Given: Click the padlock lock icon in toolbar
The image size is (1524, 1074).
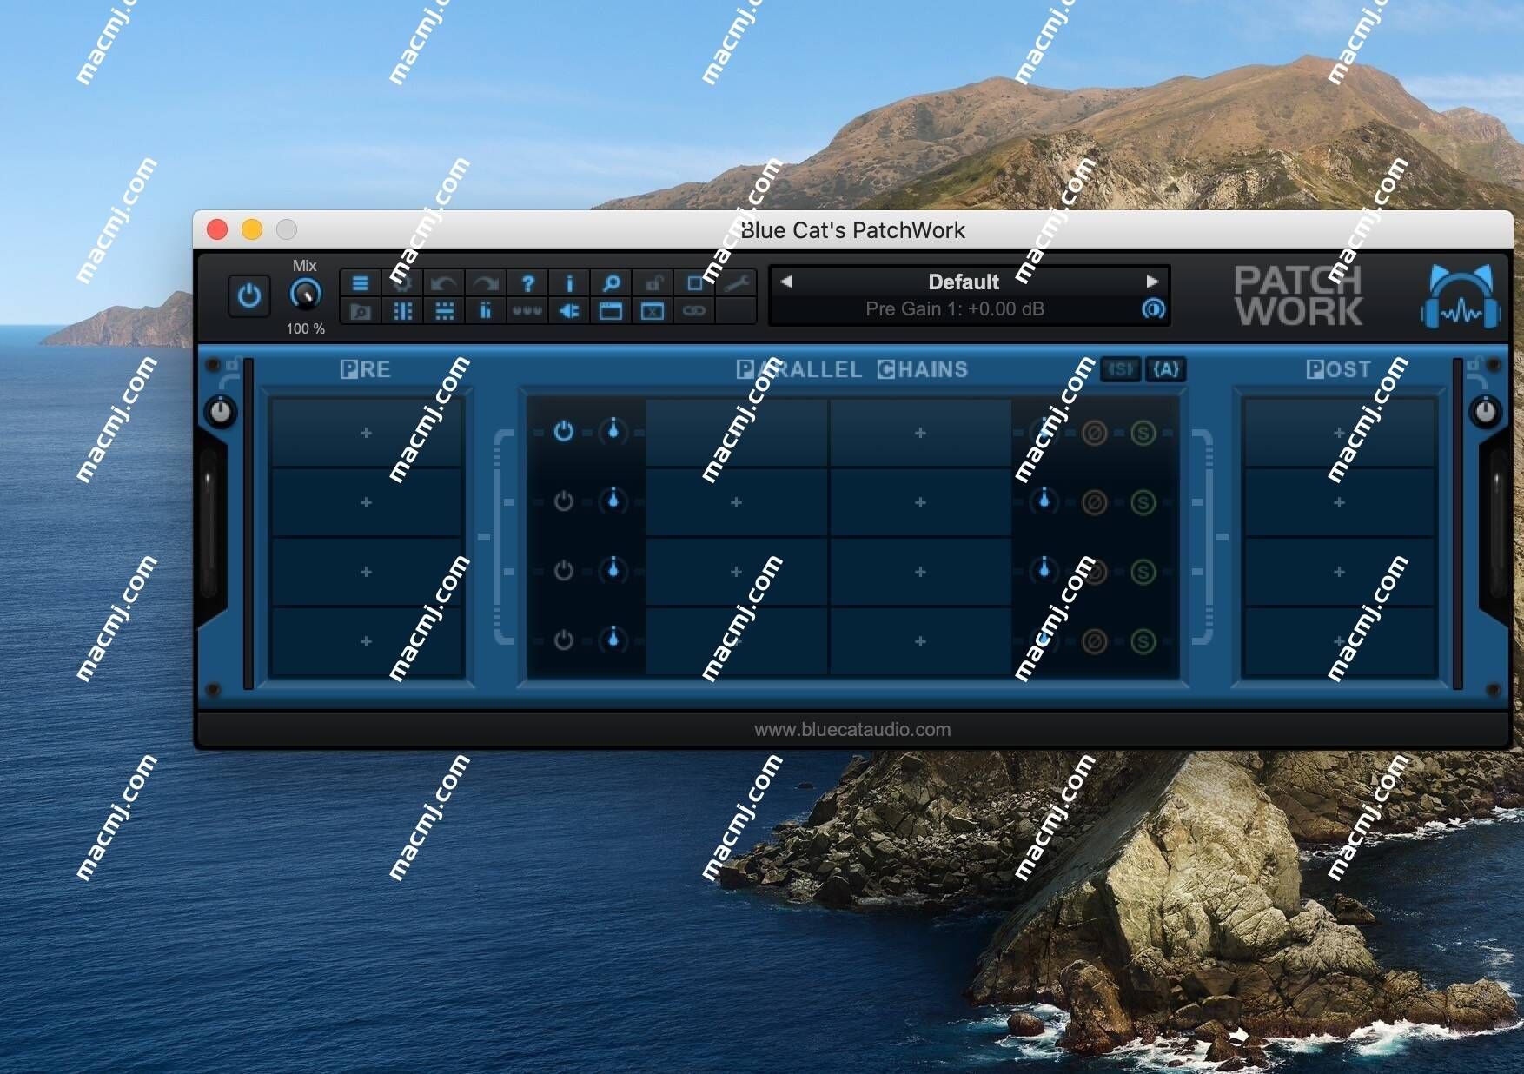Looking at the screenshot, I should point(653,283).
